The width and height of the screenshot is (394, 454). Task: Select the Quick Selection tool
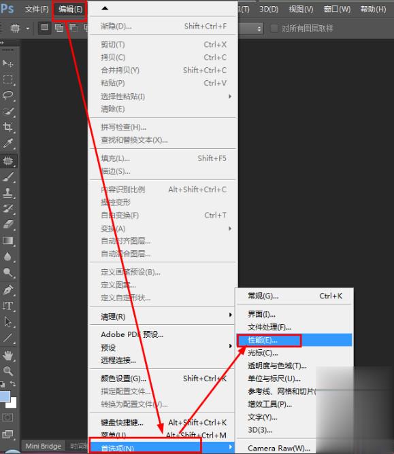(7, 111)
